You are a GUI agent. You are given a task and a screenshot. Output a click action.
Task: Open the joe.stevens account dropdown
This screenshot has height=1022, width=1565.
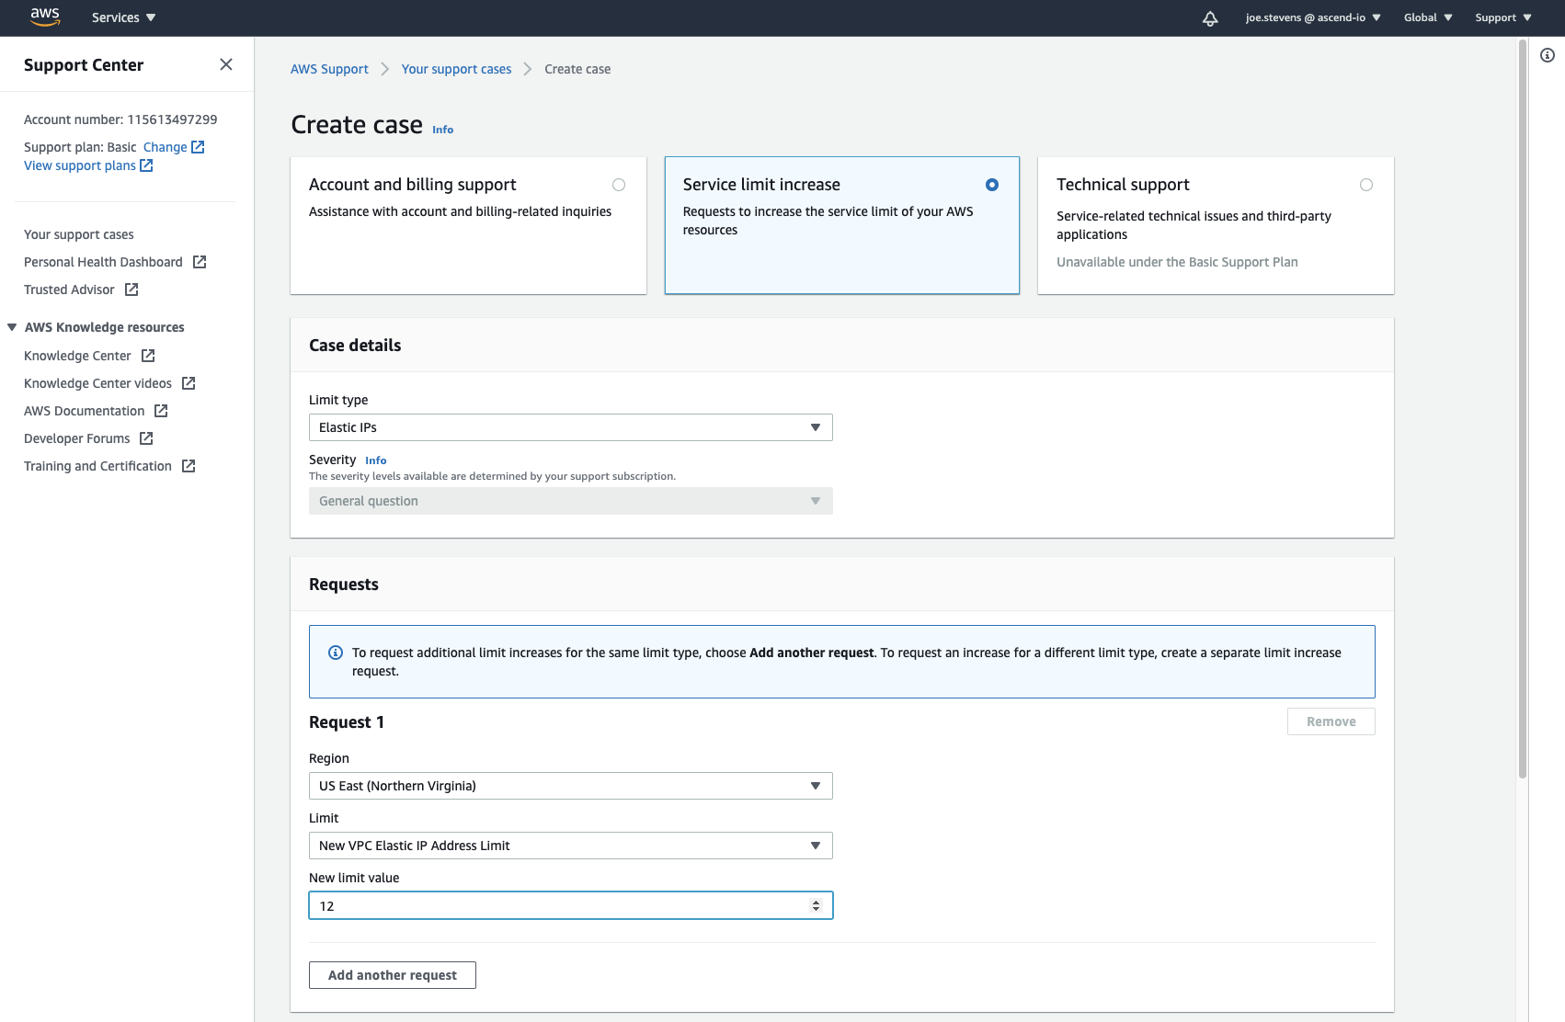(1313, 17)
